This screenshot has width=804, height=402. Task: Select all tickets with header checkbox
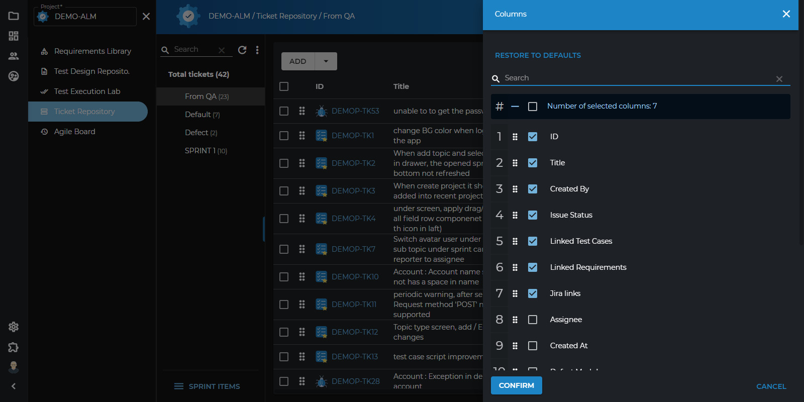[284, 86]
